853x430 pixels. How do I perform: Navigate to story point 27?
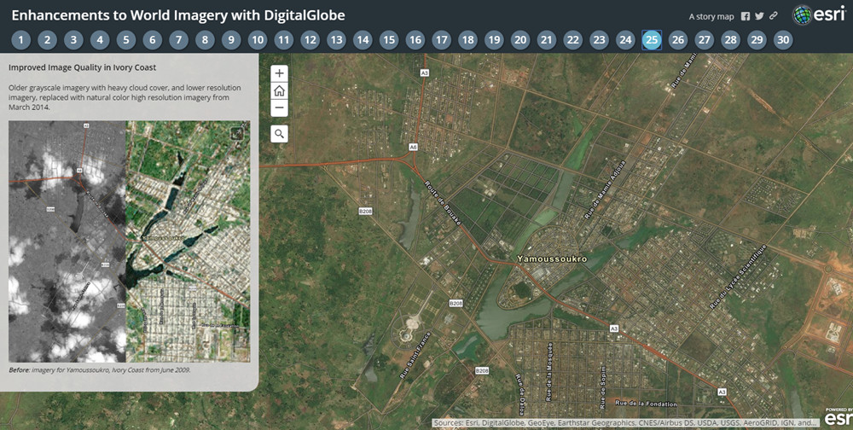(705, 40)
